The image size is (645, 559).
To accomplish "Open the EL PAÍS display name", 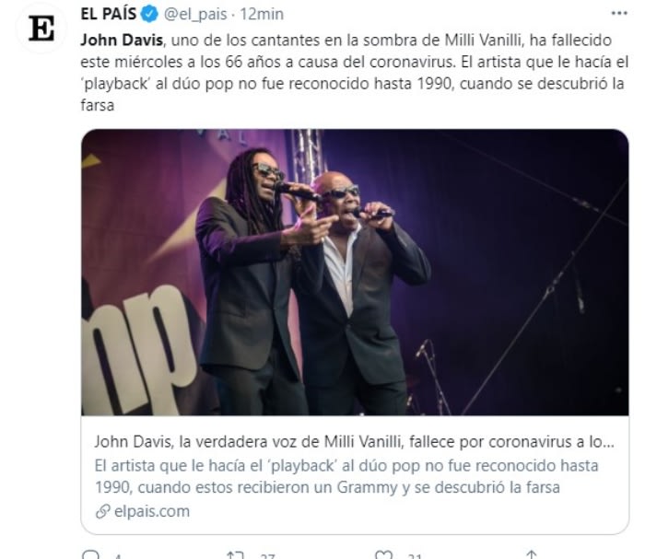I will point(109,14).
